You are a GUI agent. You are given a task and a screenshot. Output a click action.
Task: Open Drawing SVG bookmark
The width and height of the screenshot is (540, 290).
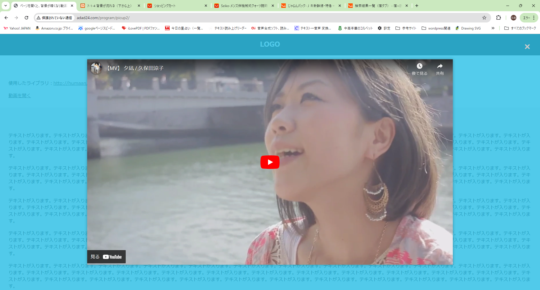coord(468,28)
